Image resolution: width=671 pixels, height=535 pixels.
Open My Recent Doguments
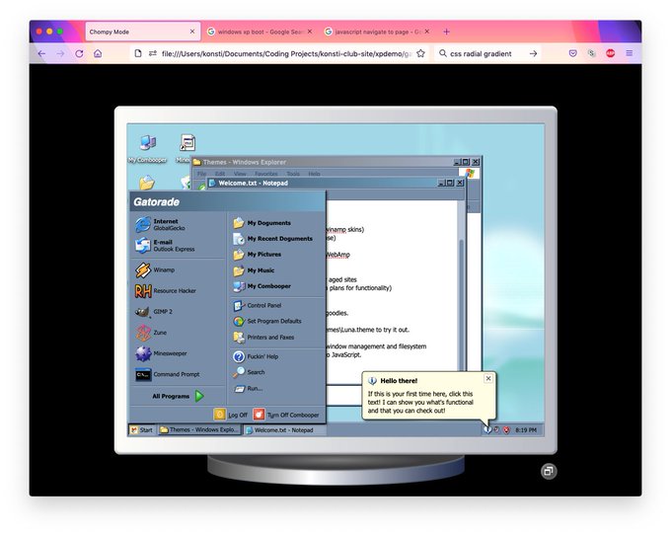273,239
